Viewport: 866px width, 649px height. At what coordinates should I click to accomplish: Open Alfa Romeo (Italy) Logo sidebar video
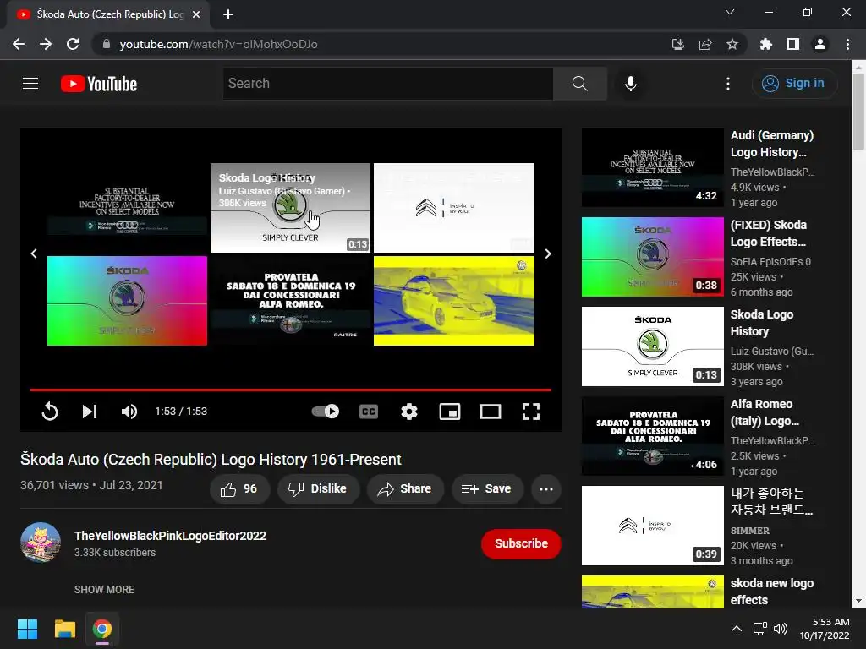[765, 412]
